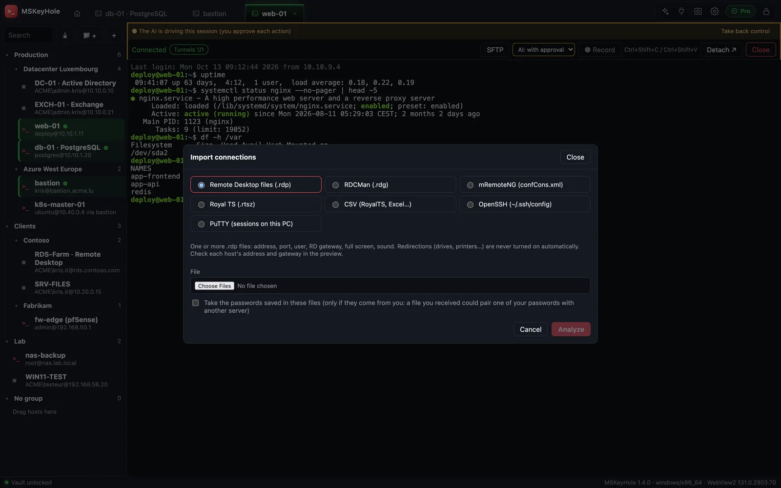Screen dimensions: 781x488
Task: Switch to the db-01 · PostgreSQL tab
Action: point(131,14)
